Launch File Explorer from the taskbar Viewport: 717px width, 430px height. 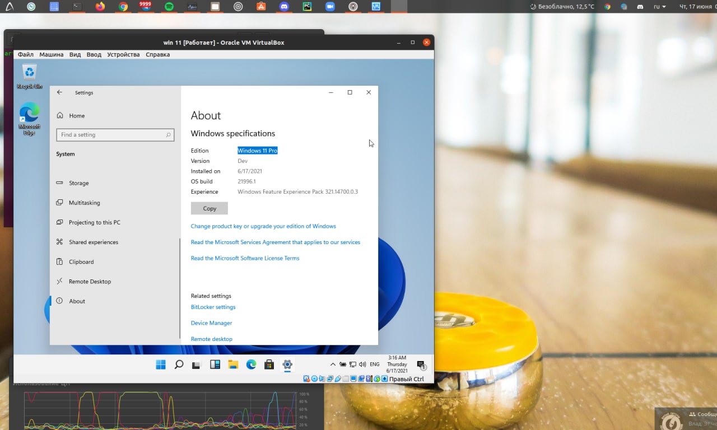click(233, 364)
